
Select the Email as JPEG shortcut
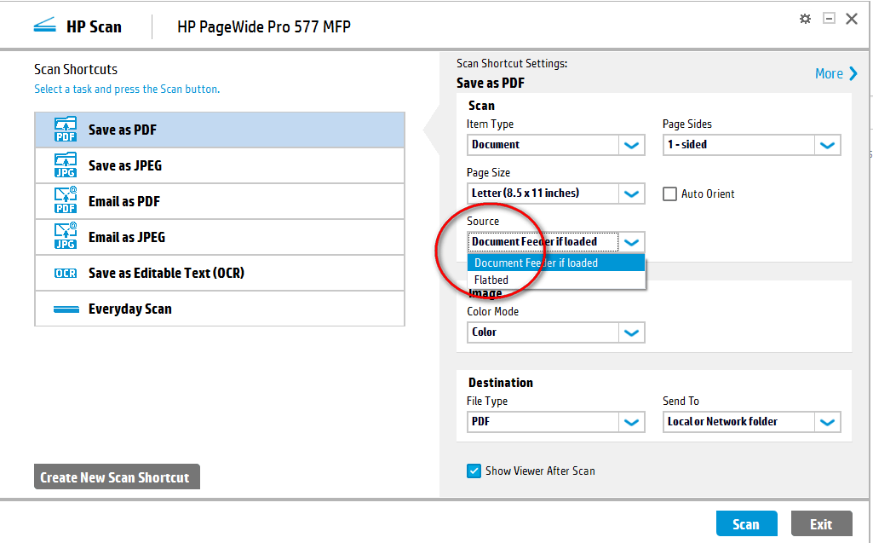point(220,237)
